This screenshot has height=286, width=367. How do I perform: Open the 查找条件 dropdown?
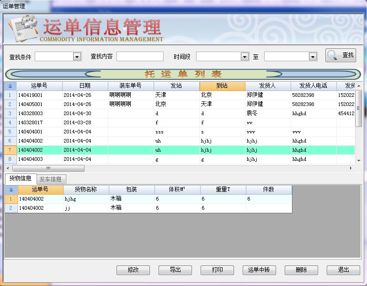(x=77, y=57)
